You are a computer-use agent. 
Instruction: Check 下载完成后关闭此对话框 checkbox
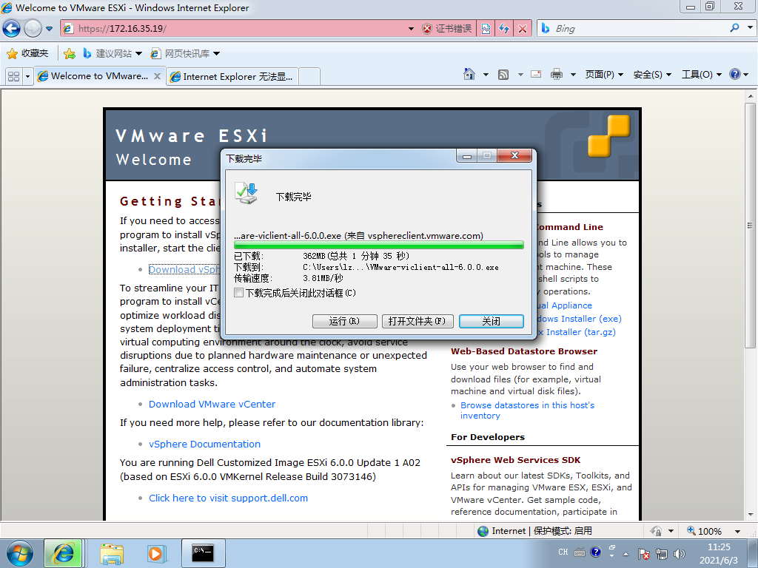point(238,293)
